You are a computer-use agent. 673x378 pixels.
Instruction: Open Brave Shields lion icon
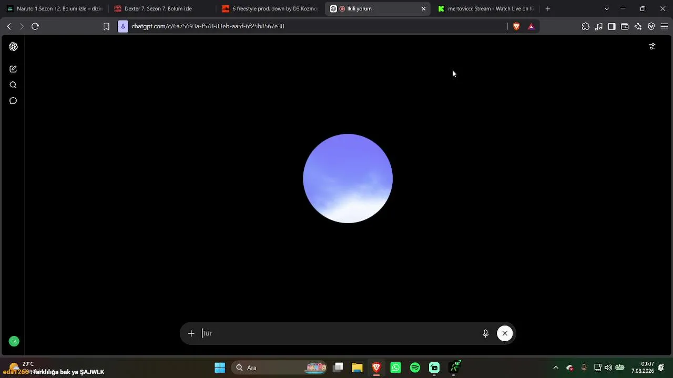(x=516, y=26)
